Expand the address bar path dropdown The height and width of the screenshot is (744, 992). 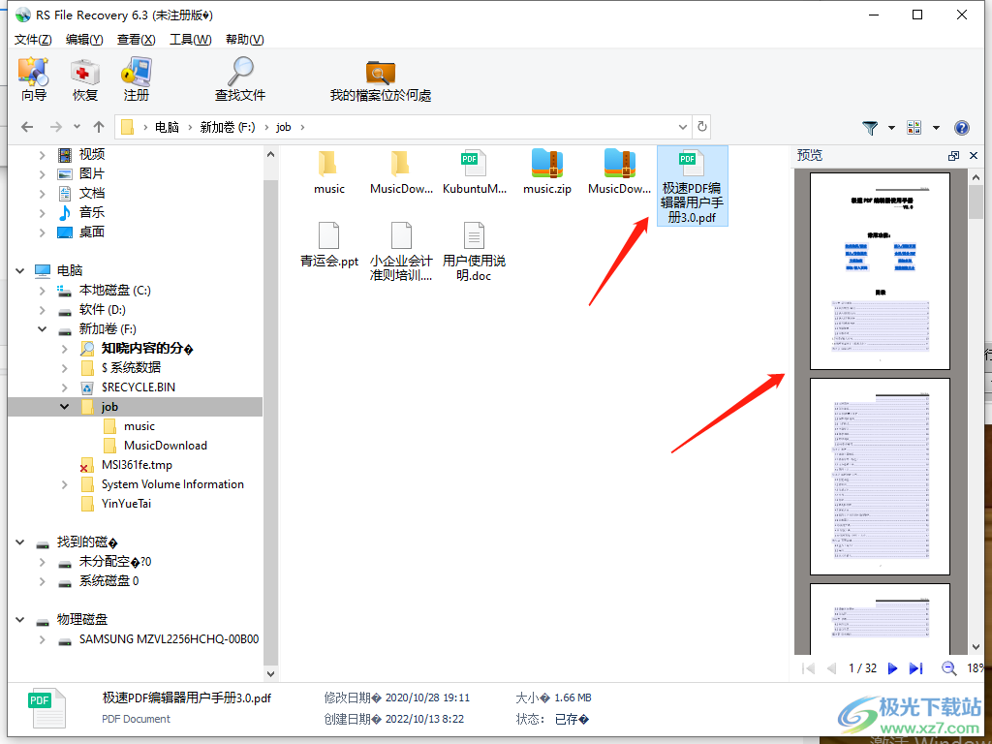click(x=683, y=127)
